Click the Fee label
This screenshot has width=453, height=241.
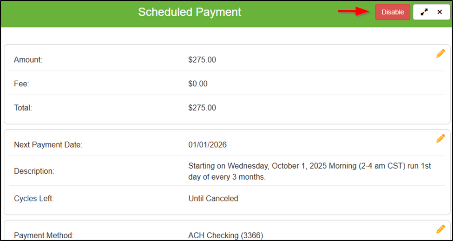tap(22, 84)
